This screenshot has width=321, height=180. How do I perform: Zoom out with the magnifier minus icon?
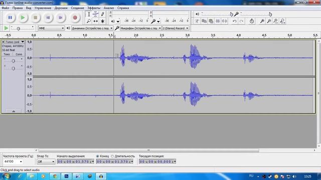pos(269,21)
